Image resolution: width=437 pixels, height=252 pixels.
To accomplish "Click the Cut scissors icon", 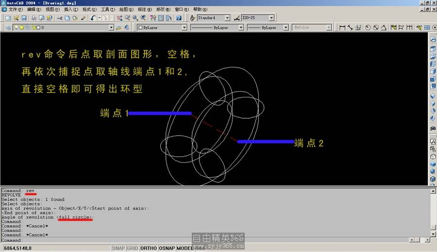I will [x=60, y=18].
